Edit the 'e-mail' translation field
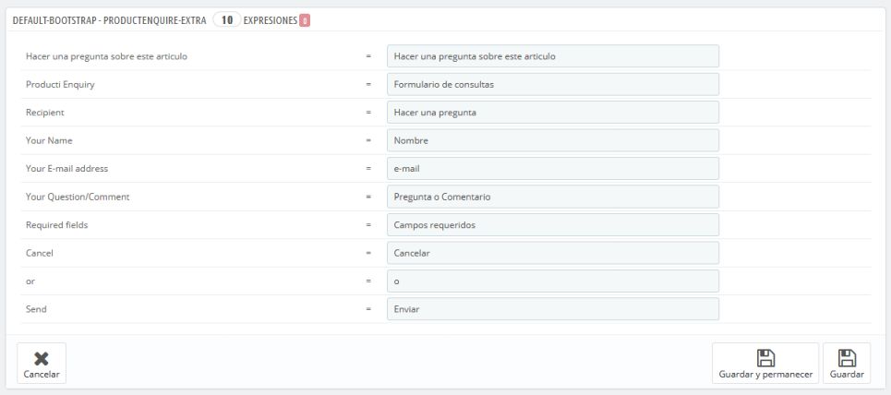 [x=552, y=169]
